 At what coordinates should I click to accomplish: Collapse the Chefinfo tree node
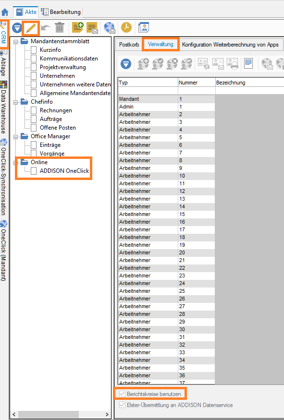(x=15, y=102)
